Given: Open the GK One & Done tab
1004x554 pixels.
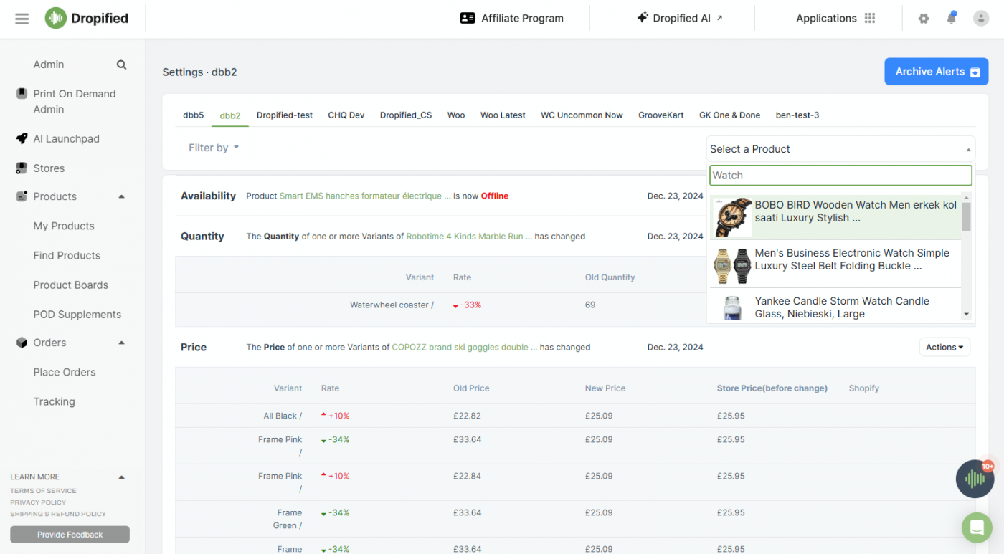Looking at the screenshot, I should pos(730,115).
